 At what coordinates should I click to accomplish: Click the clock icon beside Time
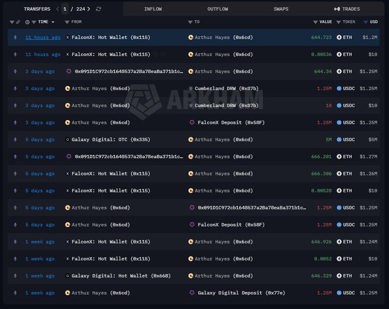click(27, 22)
